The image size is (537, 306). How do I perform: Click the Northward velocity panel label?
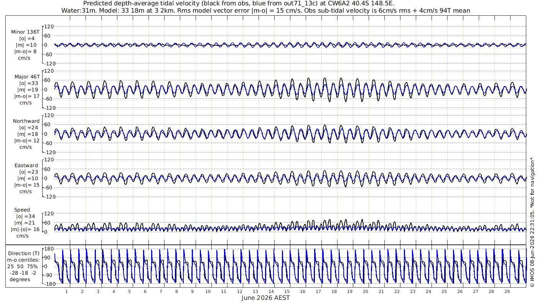26,121
